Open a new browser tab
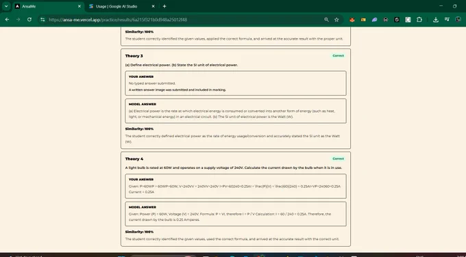Viewport: 466px width, 257px height. click(x=164, y=6)
